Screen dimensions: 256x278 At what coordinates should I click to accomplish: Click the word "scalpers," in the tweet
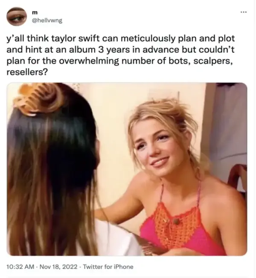pos(213,62)
